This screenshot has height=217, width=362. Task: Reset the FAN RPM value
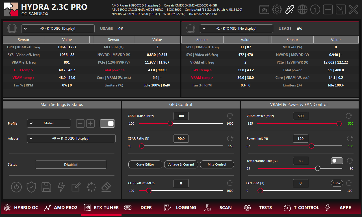349,183
